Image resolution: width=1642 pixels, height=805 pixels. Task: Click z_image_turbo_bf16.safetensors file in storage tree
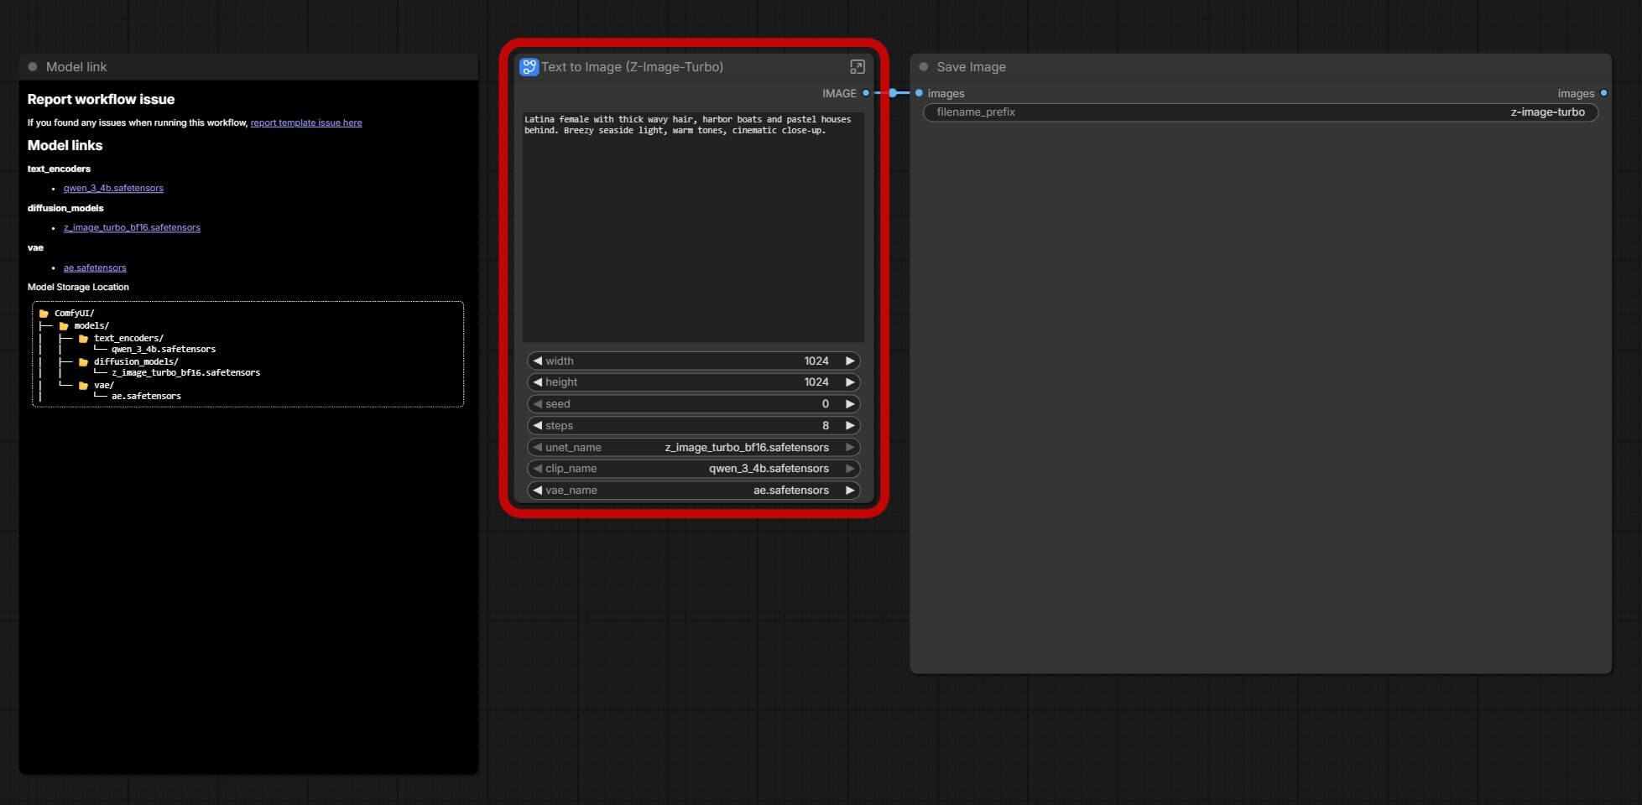(185, 372)
